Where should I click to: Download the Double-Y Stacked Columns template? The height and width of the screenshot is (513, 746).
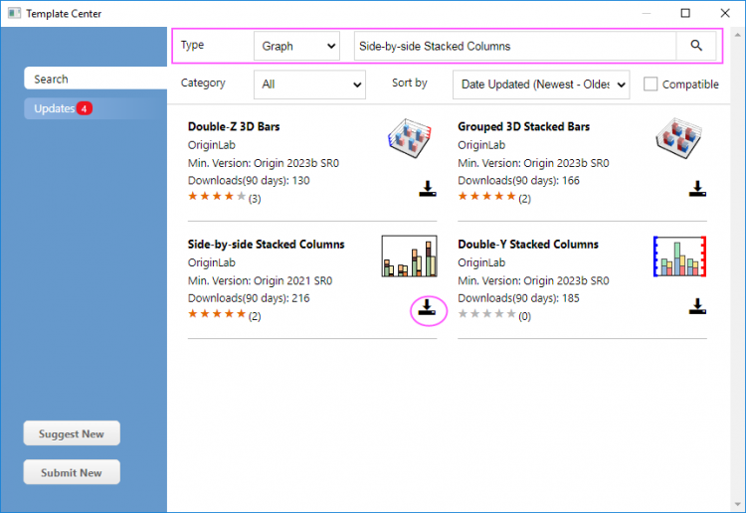(697, 306)
